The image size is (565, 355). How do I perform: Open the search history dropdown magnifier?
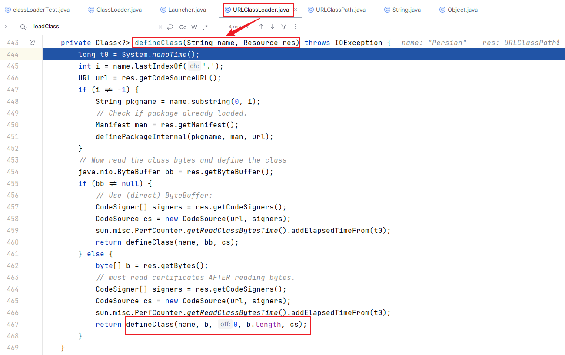tap(23, 27)
